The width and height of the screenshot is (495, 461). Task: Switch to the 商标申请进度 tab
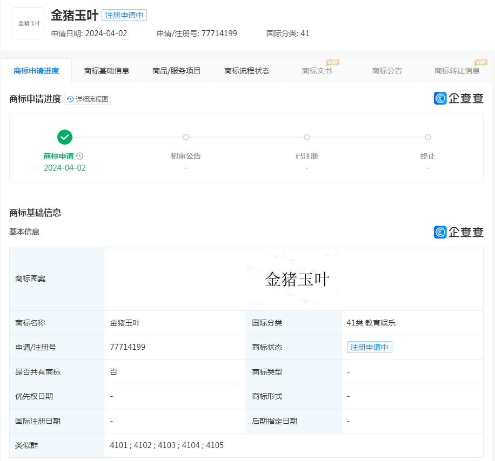36,71
